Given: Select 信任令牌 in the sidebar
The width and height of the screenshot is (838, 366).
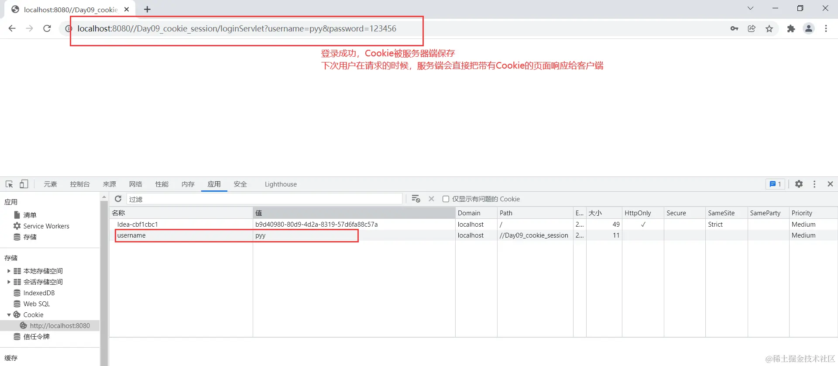Looking at the screenshot, I should [x=36, y=336].
